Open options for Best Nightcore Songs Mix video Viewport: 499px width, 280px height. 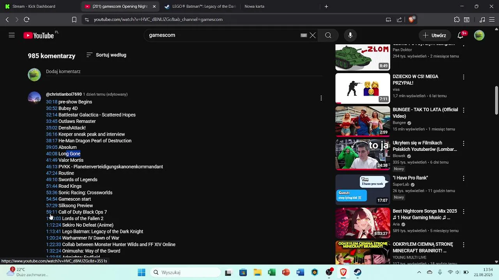[464, 212]
